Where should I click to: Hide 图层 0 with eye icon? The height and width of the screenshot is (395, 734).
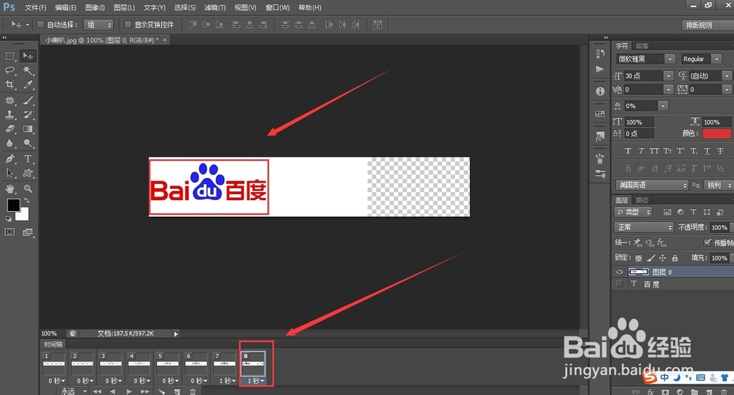(619, 272)
